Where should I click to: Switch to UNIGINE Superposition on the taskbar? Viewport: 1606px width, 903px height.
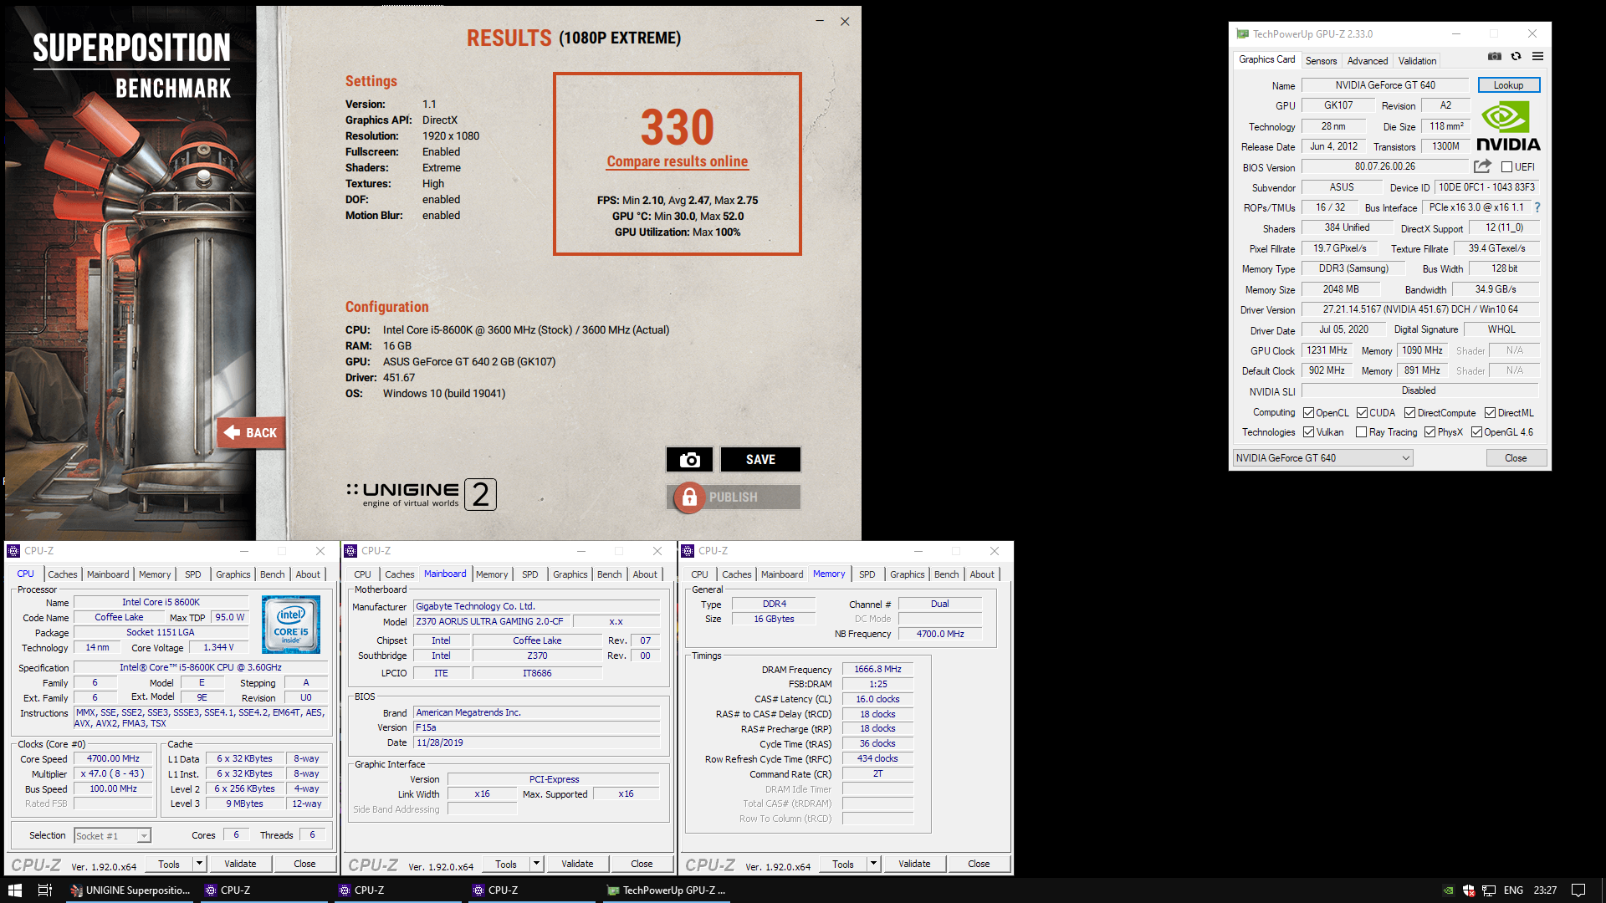tap(131, 890)
